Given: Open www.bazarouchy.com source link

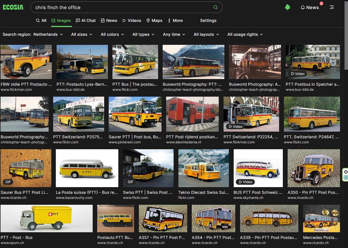Looking at the screenshot, I should click(74, 198).
